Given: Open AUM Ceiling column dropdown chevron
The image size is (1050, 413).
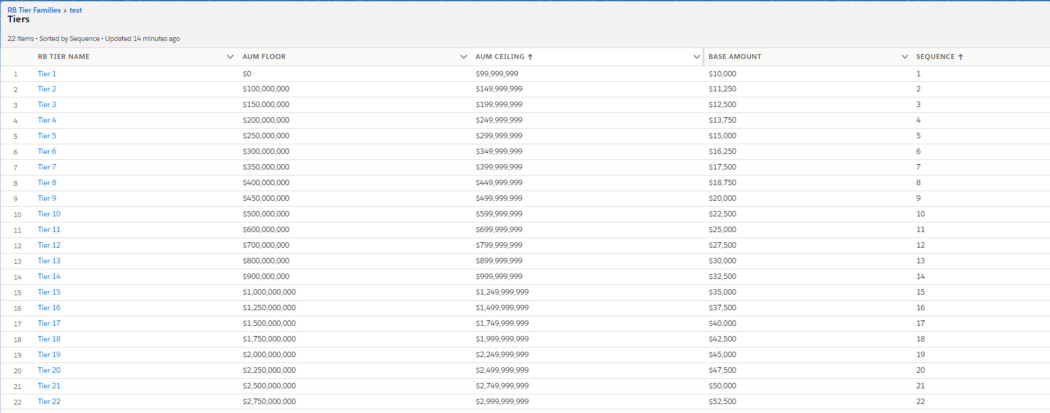Looking at the screenshot, I should click(x=697, y=57).
